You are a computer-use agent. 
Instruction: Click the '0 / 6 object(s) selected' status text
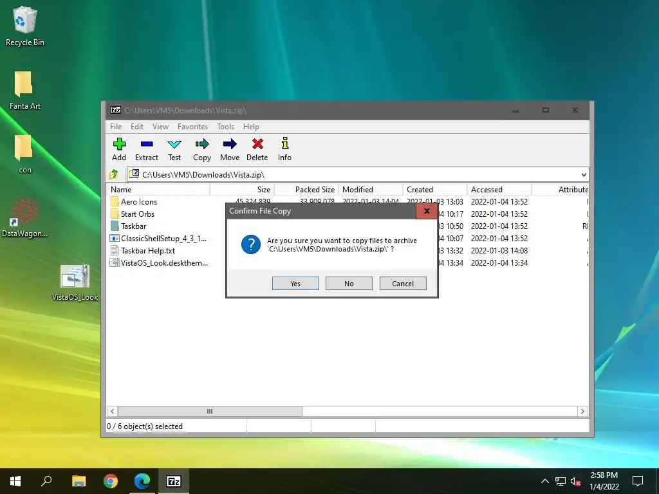coord(145,426)
